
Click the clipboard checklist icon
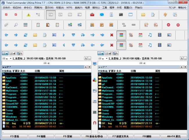[57, 25]
